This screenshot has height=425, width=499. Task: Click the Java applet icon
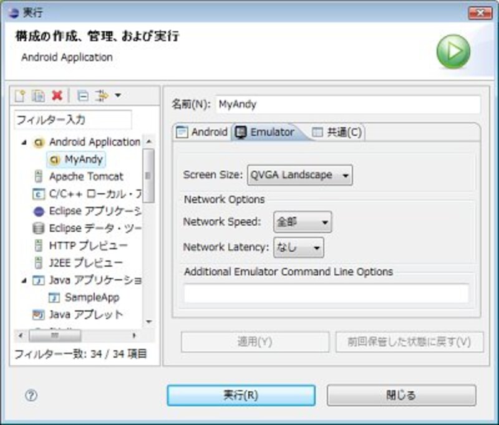(x=39, y=315)
